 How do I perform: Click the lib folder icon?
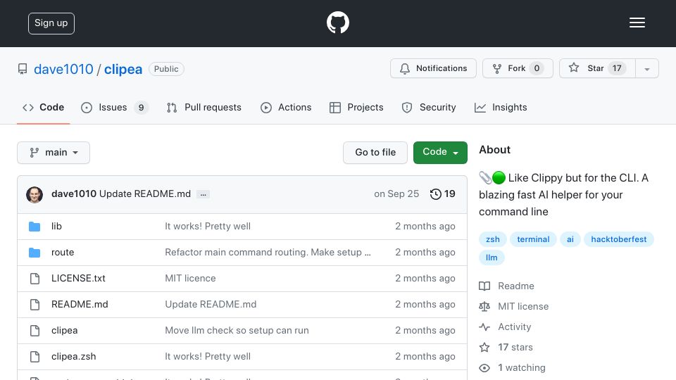click(35, 227)
